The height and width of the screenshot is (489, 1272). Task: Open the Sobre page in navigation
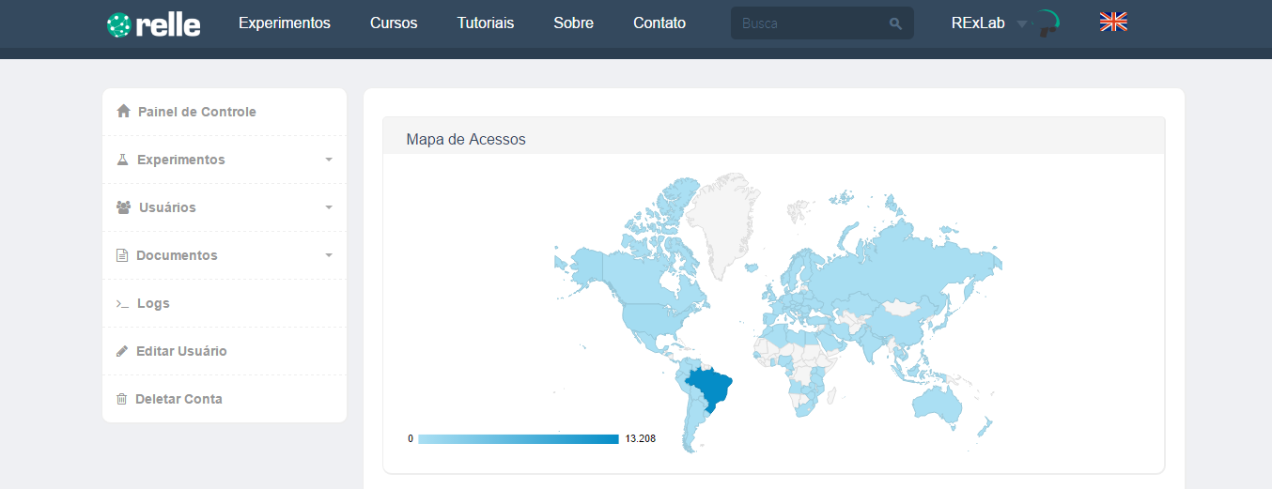point(574,23)
